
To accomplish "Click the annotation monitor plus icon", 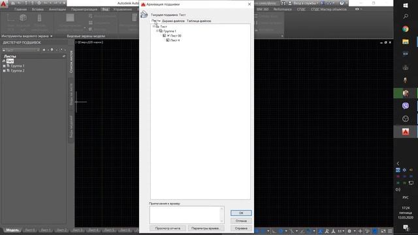I will (x=360, y=231).
